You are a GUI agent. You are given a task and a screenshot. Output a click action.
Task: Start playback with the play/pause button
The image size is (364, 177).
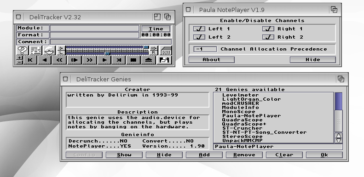(75, 60)
